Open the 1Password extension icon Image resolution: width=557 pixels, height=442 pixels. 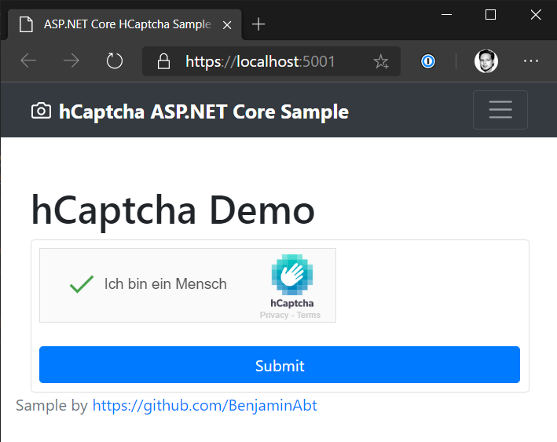(x=428, y=61)
